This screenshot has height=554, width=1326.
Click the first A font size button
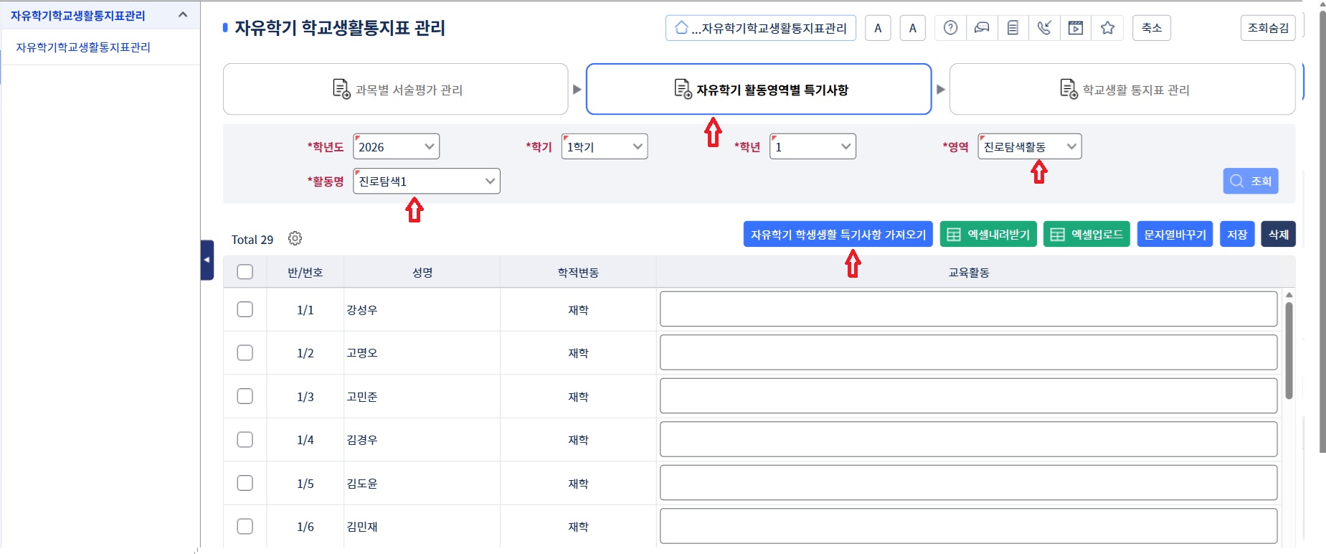pos(878,28)
